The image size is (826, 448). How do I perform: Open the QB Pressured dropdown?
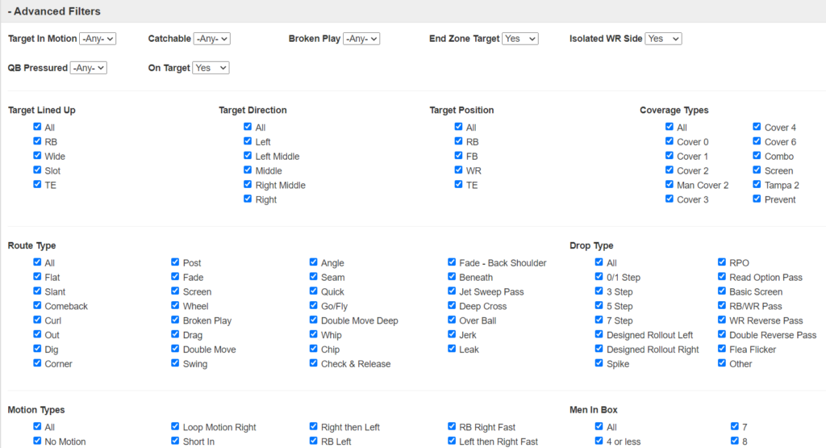[89, 69]
